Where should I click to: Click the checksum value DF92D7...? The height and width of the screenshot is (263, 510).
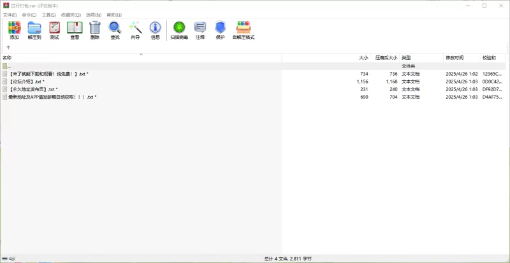click(x=492, y=89)
